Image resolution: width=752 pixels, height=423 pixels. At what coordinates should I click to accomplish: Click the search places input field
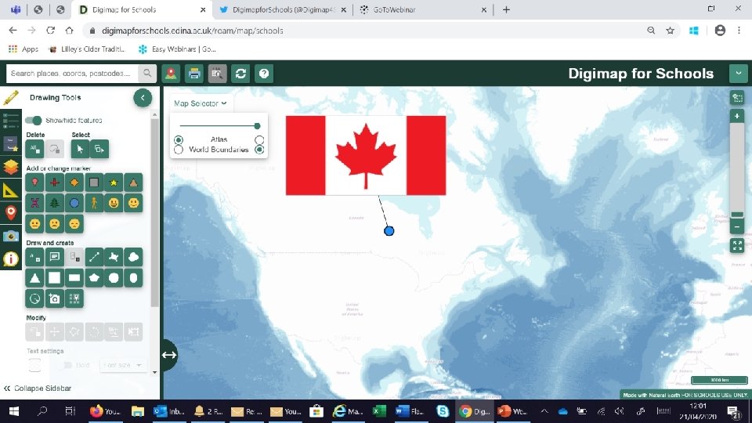[72, 74]
